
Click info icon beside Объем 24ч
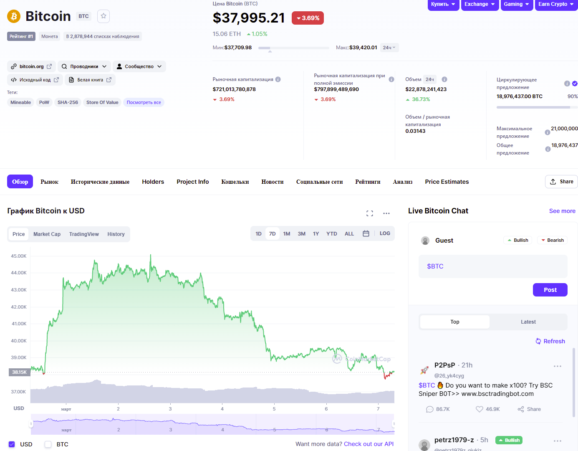[x=444, y=79]
